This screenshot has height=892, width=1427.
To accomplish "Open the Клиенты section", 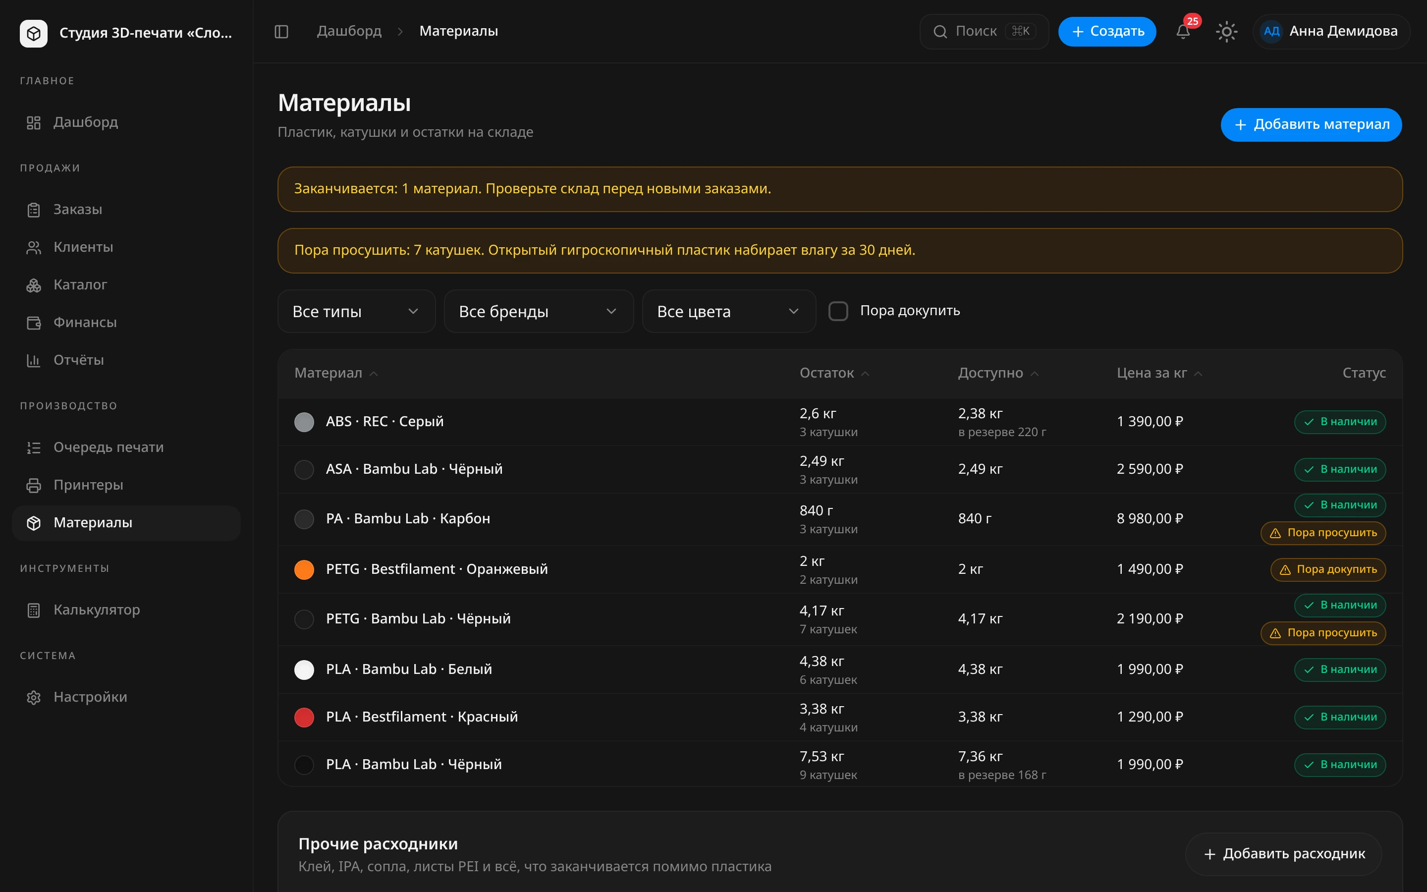I will click(x=126, y=247).
